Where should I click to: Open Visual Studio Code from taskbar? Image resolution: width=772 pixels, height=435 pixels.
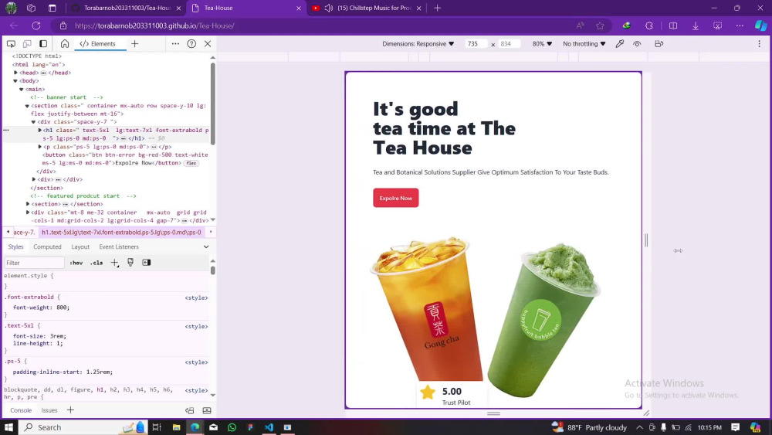tap(269, 427)
